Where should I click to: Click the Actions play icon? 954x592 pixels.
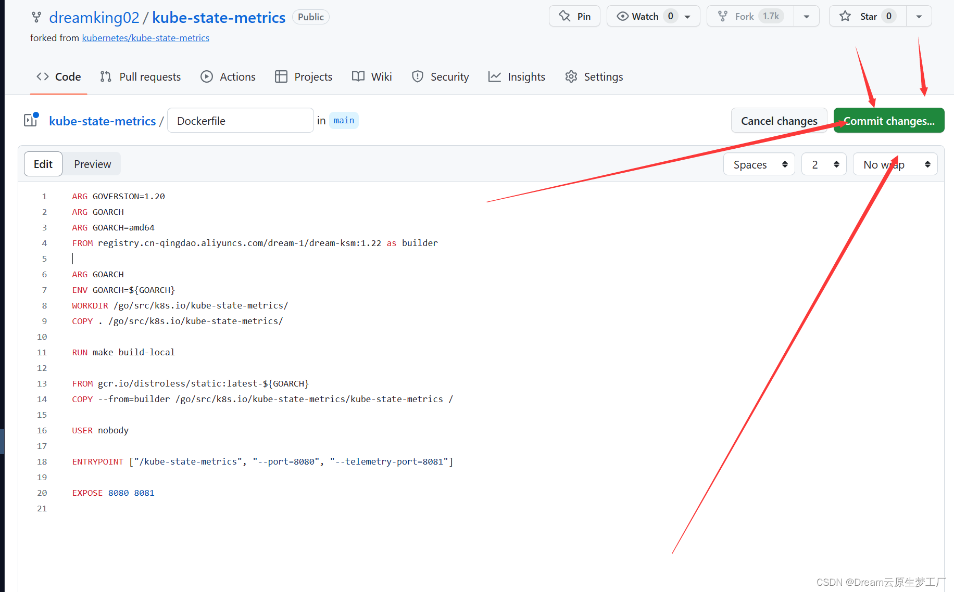pyautogui.click(x=207, y=76)
